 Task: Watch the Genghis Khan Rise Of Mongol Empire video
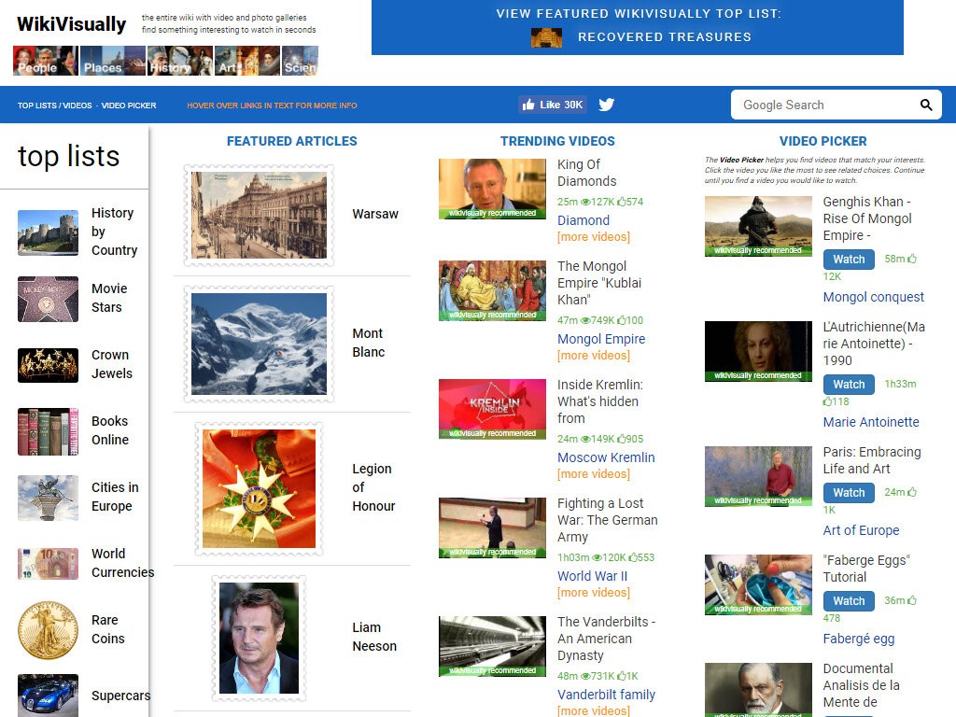849,260
